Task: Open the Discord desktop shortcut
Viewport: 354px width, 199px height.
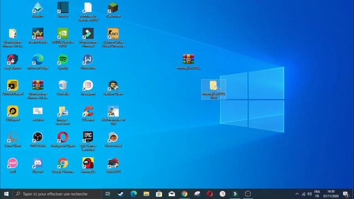Action: click(38, 165)
